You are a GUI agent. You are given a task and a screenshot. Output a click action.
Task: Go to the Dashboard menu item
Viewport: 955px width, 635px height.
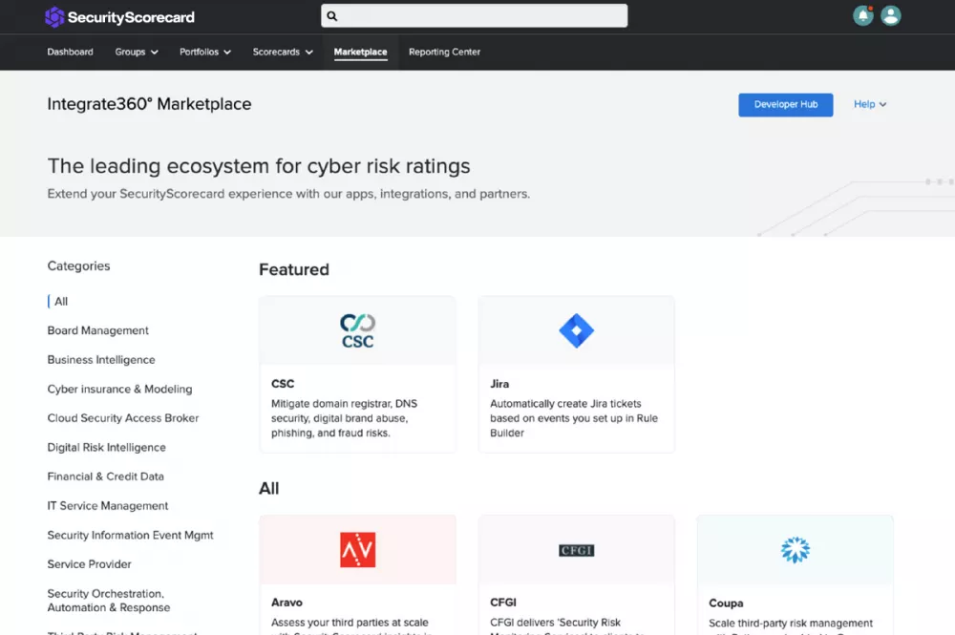click(70, 53)
